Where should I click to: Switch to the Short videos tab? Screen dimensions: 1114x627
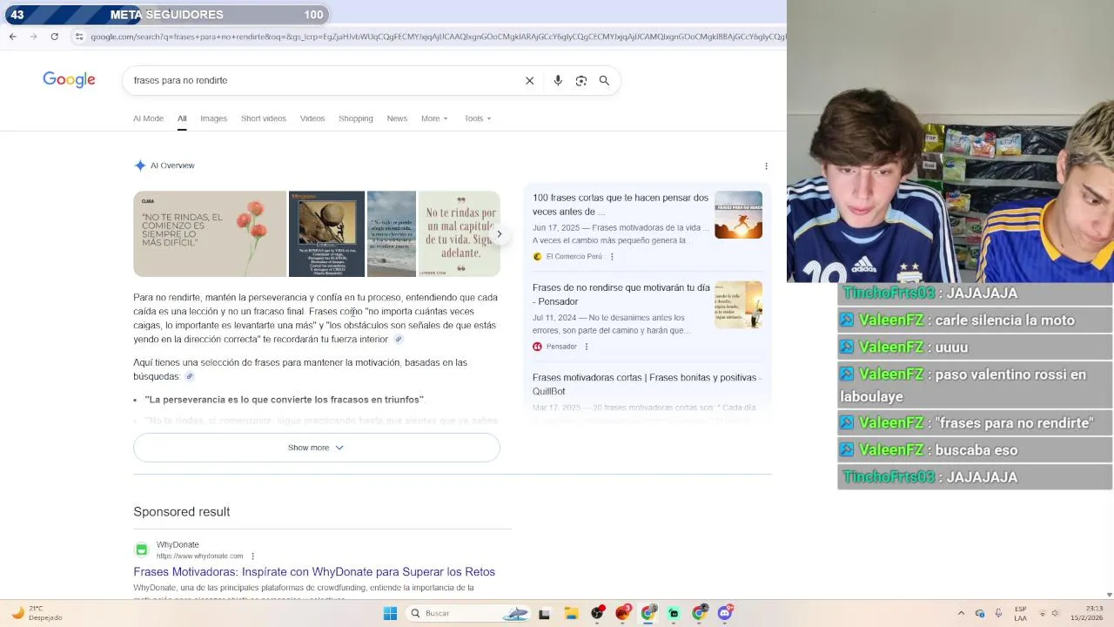coord(263,118)
